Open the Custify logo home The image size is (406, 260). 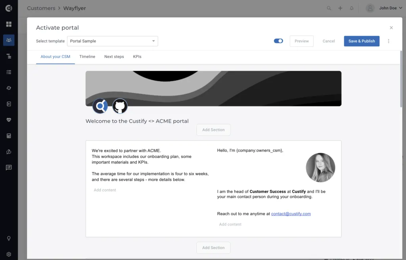coord(9,8)
